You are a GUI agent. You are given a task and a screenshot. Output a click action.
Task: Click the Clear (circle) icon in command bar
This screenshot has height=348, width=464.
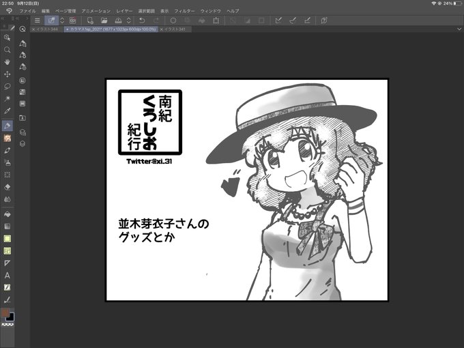[173, 20]
